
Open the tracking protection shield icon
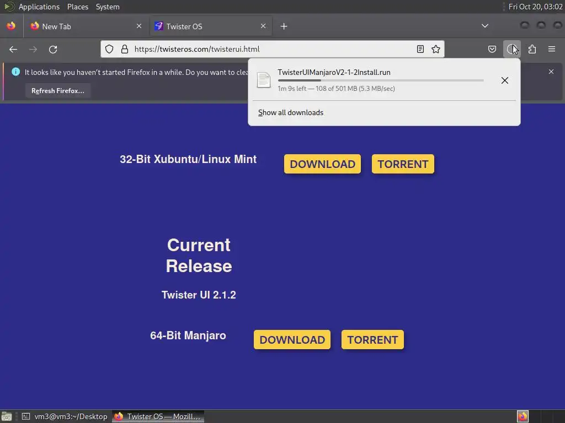click(x=109, y=49)
